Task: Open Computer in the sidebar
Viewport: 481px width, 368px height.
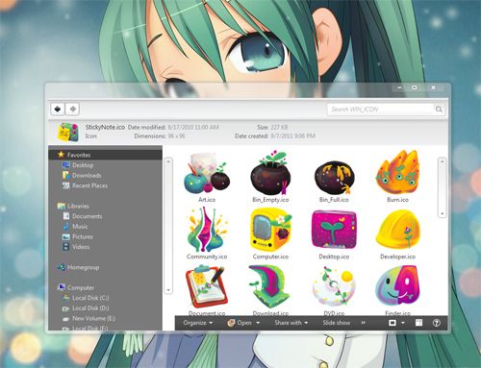Action: (x=81, y=287)
